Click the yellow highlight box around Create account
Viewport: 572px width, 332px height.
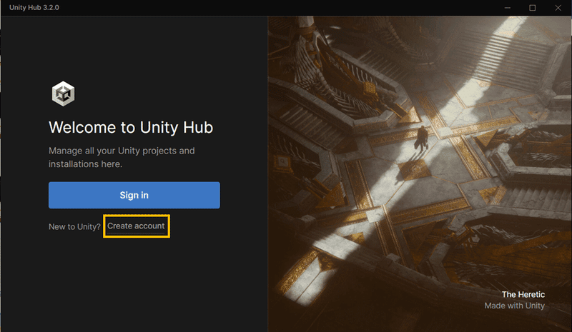137,226
